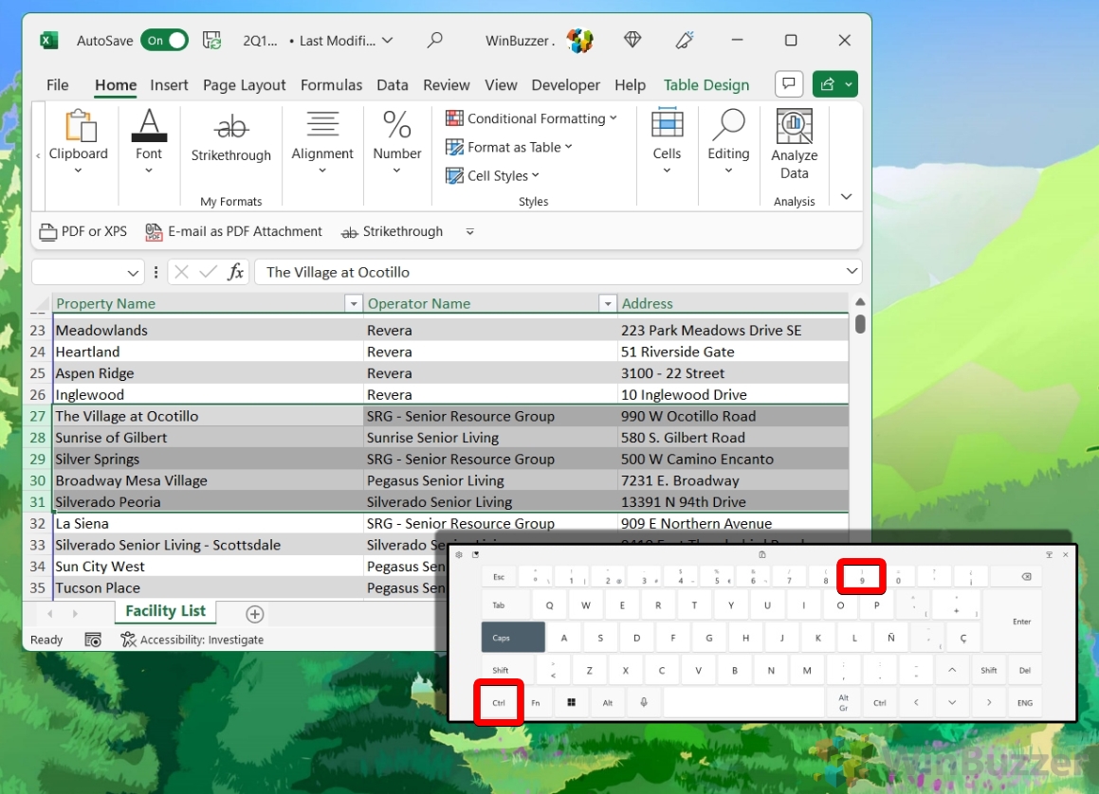Click the search magnifier in title bar
The width and height of the screenshot is (1099, 794).
coord(435,41)
